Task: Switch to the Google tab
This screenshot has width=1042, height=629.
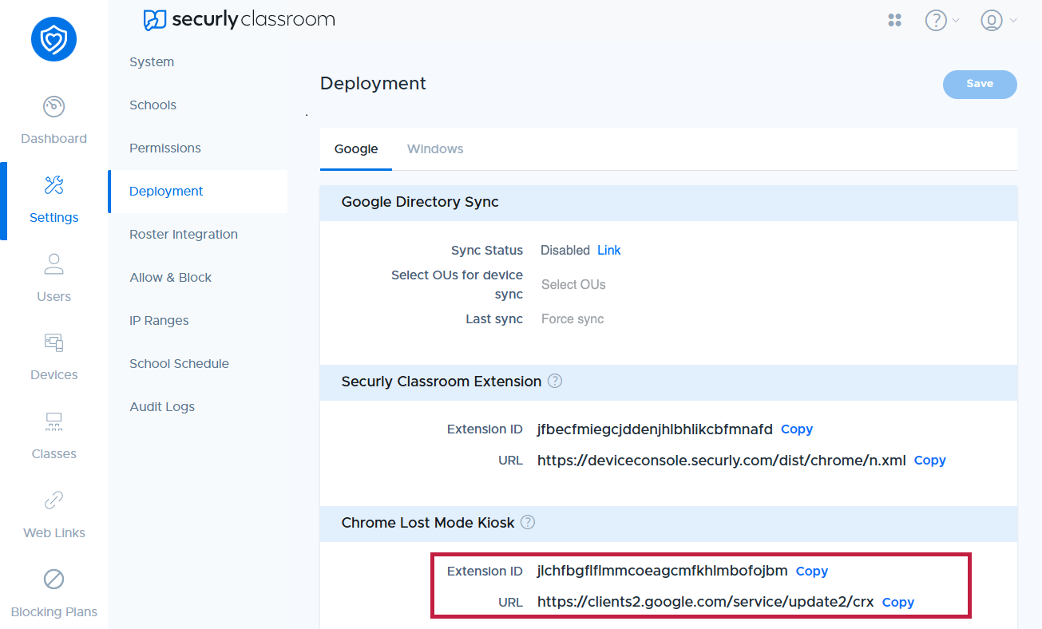Action: click(x=356, y=149)
